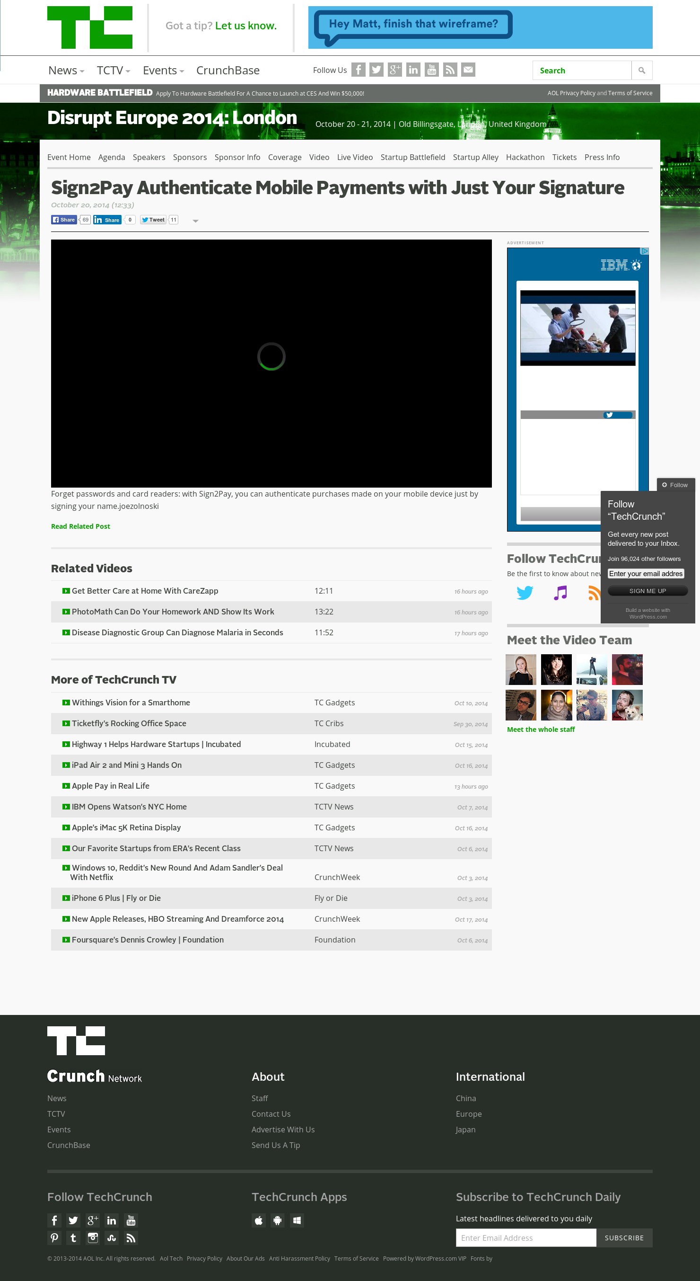Click footer Google+ icon

point(92,1220)
